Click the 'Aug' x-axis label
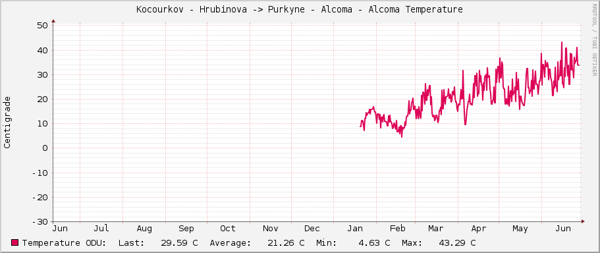This screenshot has width=600, height=253. (144, 229)
